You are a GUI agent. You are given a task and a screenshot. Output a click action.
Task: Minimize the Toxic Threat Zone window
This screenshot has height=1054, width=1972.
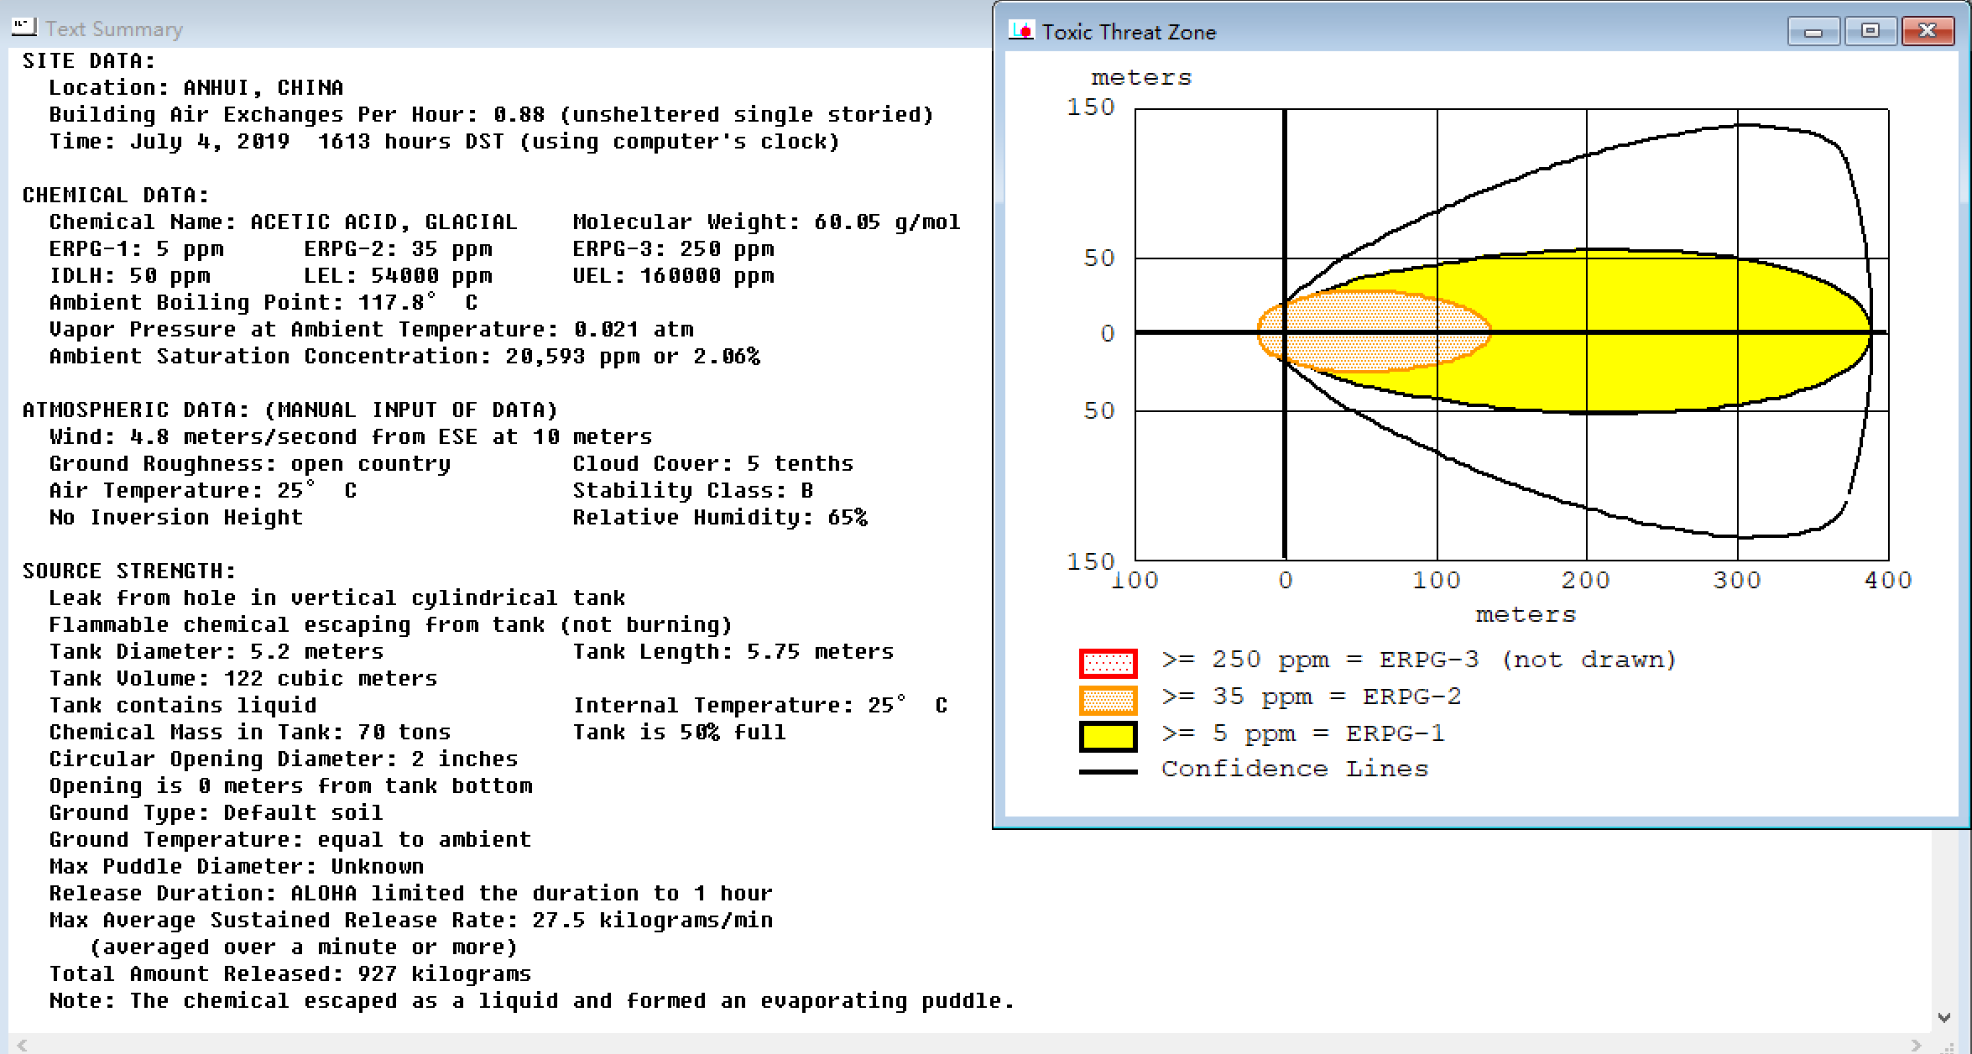pyautogui.click(x=1813, y=32)
